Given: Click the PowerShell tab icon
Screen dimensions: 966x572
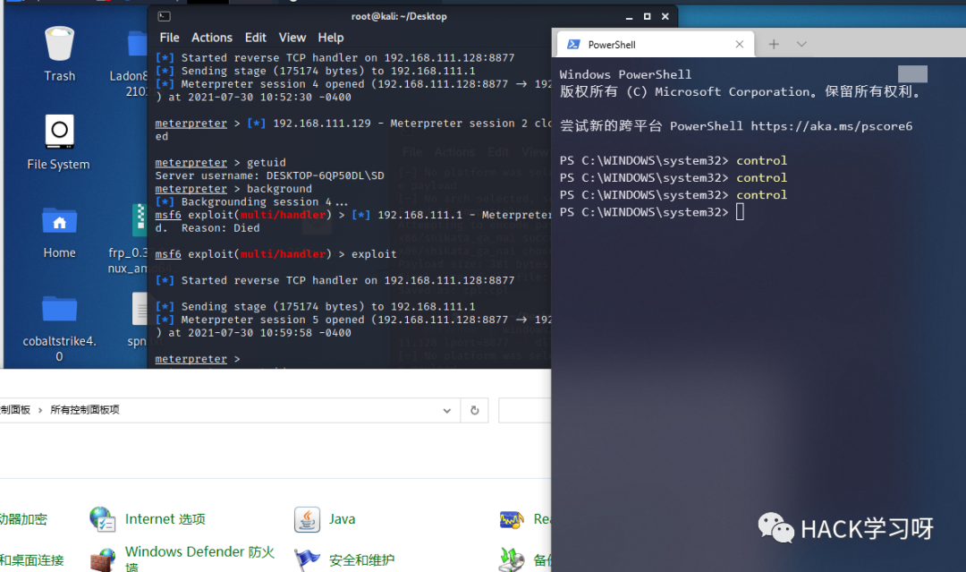Looking at the screenshot, I should click(x=573, y=45).
